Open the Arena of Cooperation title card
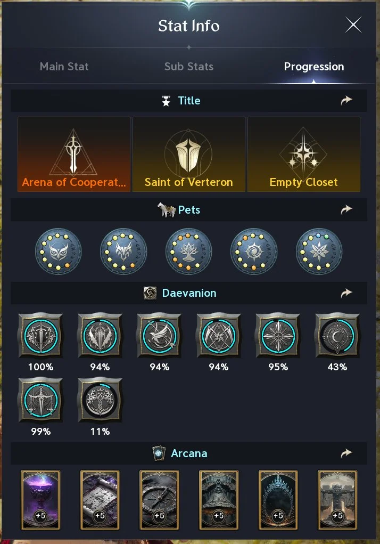 74,155
